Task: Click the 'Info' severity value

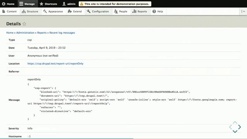Action: pyautogui.click(x=30, y=129)
